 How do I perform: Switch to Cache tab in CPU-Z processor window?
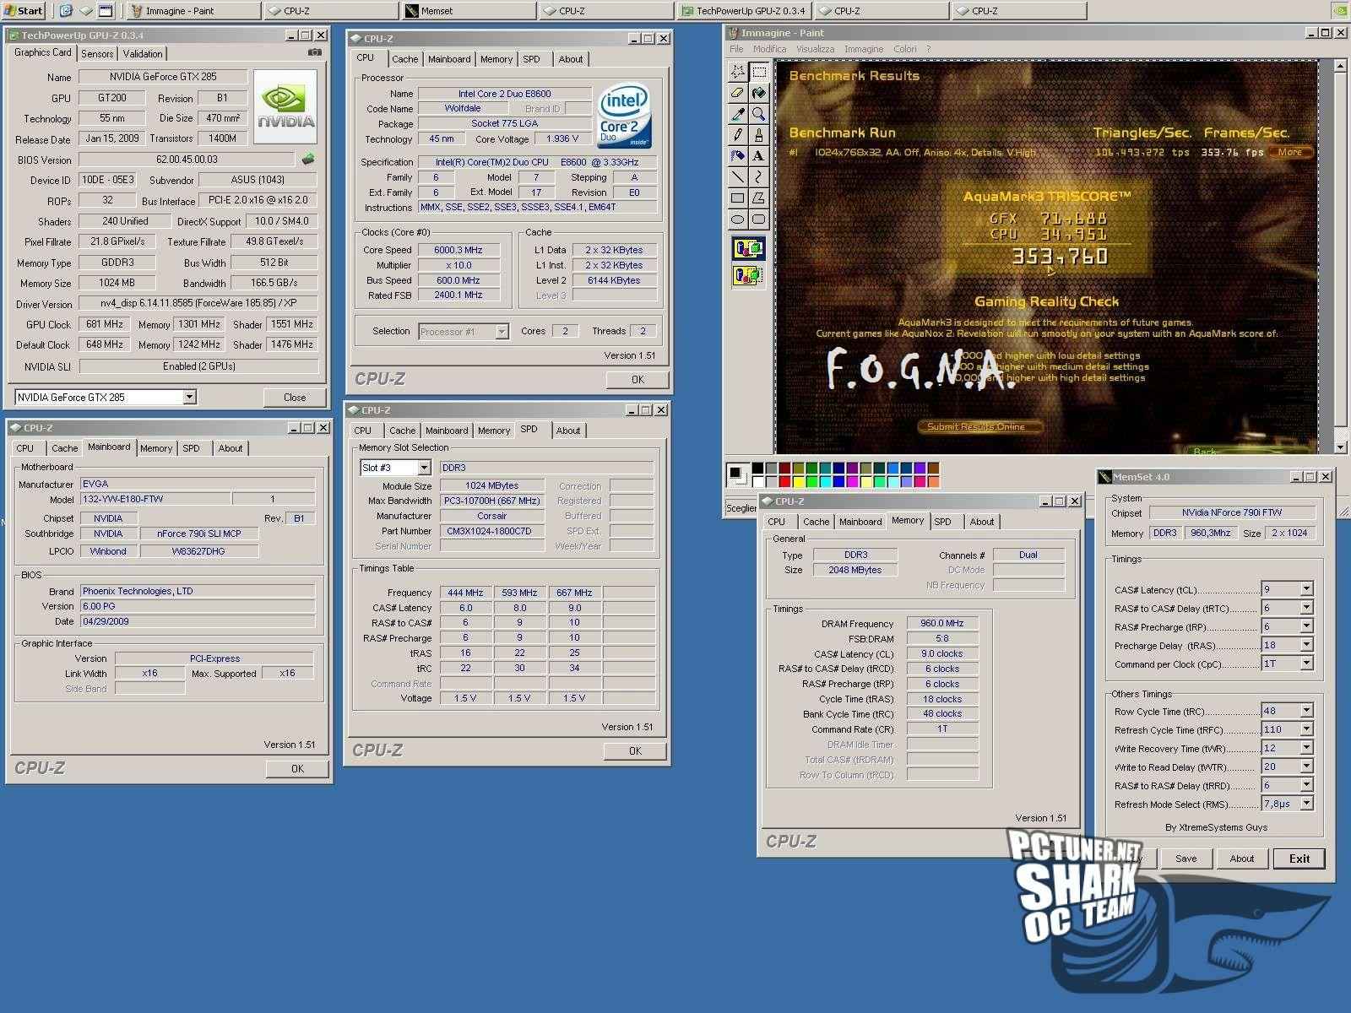pyautogui.click(x=404, y=59)
